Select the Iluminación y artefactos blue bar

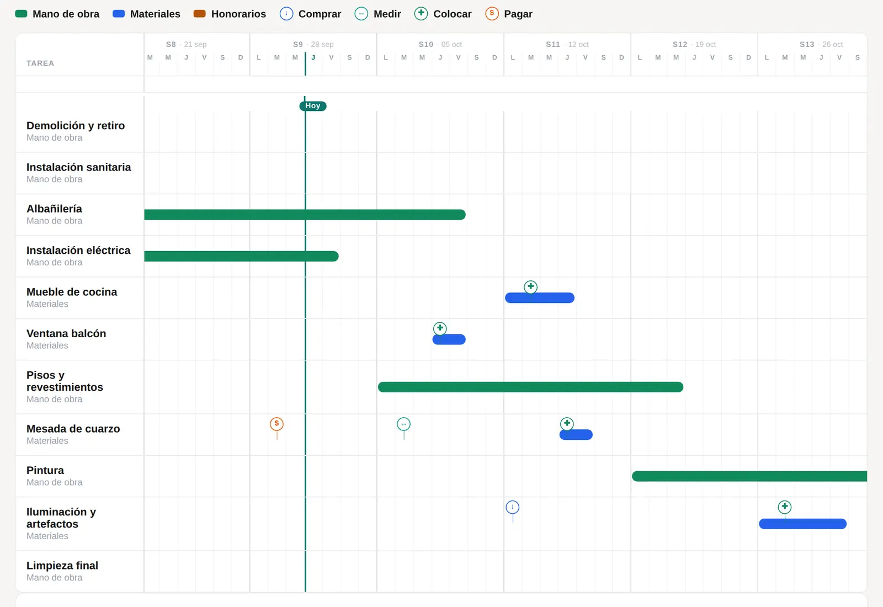[803, 524]
